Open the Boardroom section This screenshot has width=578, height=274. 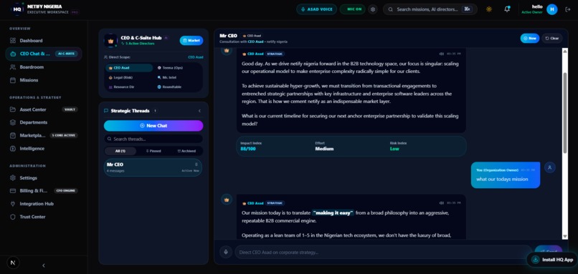32,67
